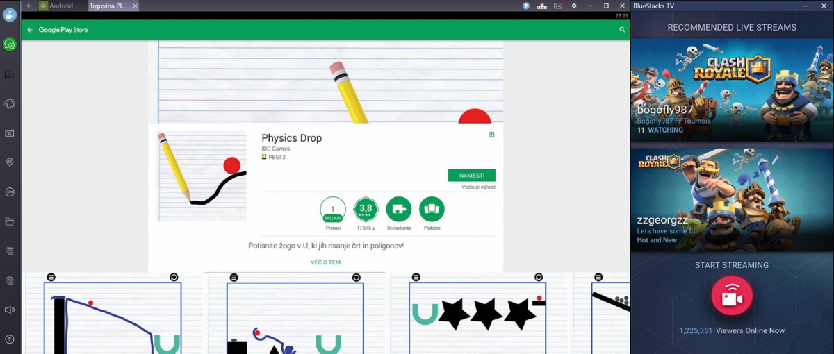Open the network layout icon in title bar

542,6
